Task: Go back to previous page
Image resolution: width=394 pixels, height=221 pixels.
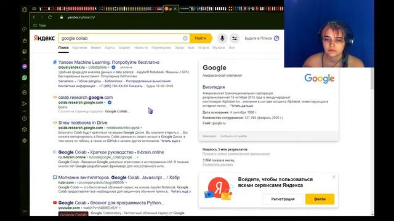Action: click(x=34, y=17)
